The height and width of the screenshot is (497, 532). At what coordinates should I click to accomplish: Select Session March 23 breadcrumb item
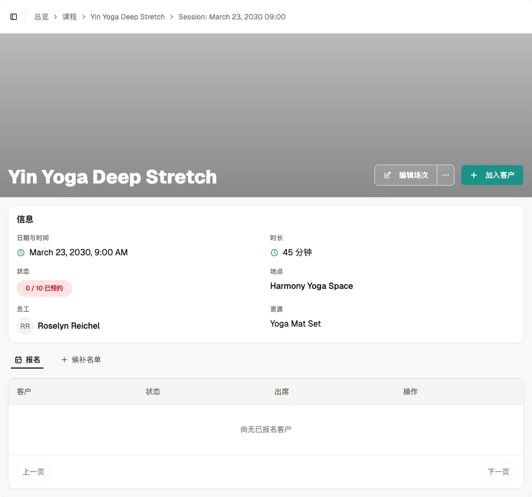[x=232, y=17]
